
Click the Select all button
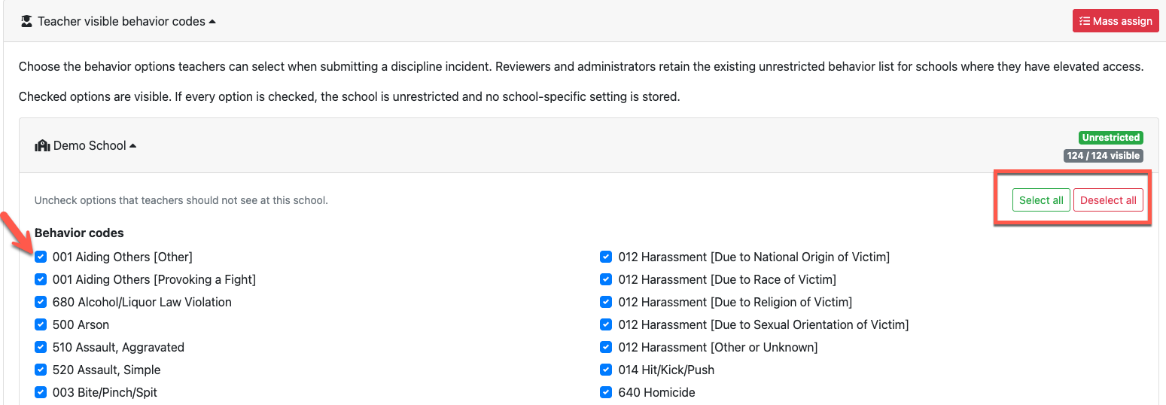(x=1041, y=200)
